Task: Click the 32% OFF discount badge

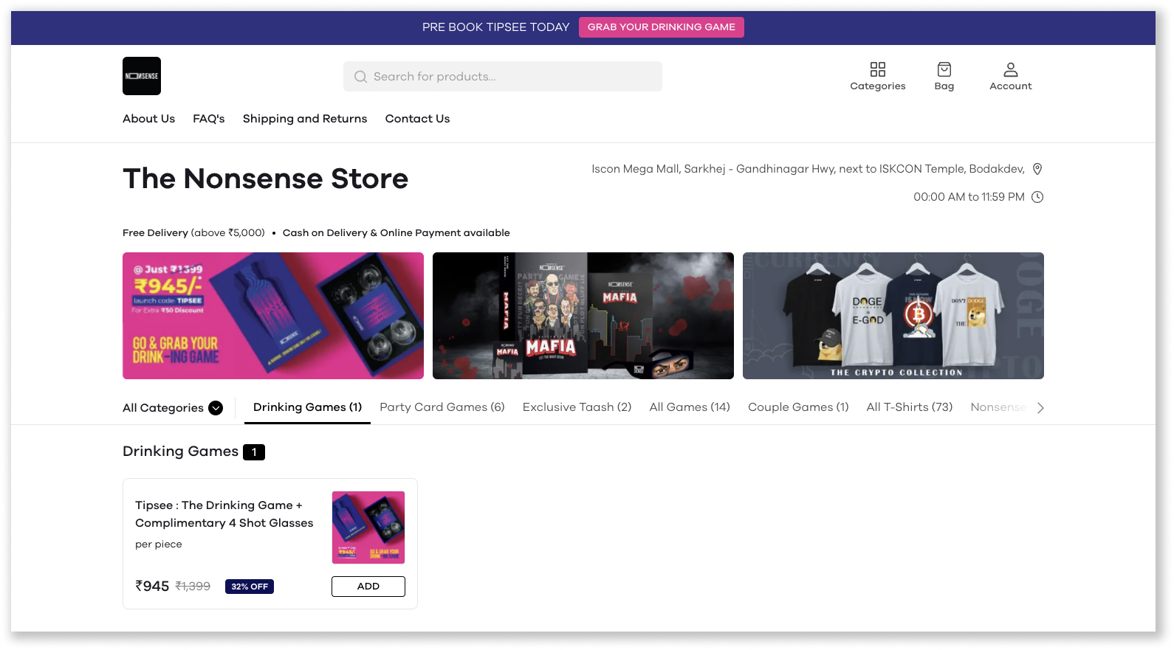Action: tap(250, 587)
